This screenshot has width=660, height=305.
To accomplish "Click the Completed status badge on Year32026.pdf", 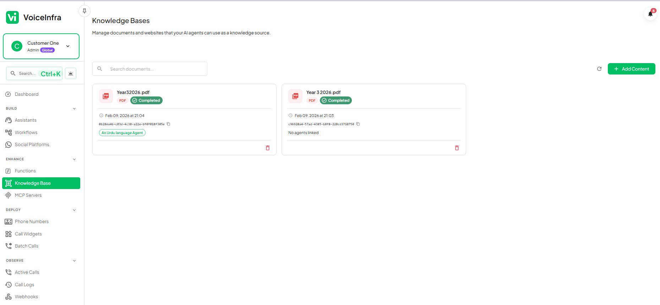I will point(146,101).
